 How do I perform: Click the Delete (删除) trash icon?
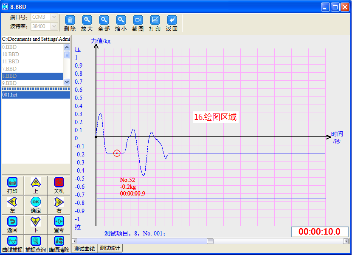tap(70, 20)
